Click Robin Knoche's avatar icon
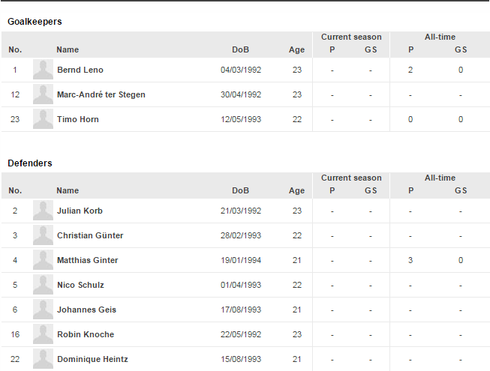 pyautogui.click(x=43, y=334)
